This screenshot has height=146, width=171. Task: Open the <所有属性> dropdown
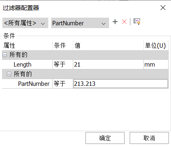click(x=25, y=23)
